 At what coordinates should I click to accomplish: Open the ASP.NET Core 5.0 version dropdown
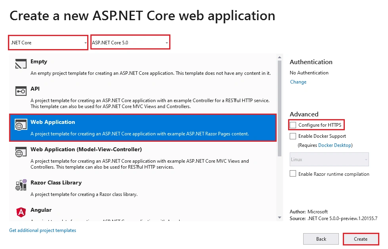[x=130, y=42]
